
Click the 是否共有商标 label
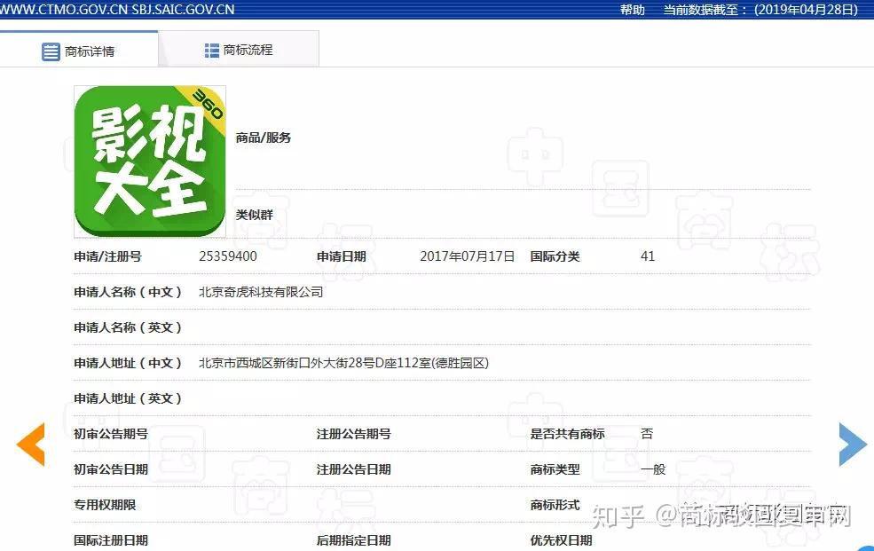[x=567, y=434]
